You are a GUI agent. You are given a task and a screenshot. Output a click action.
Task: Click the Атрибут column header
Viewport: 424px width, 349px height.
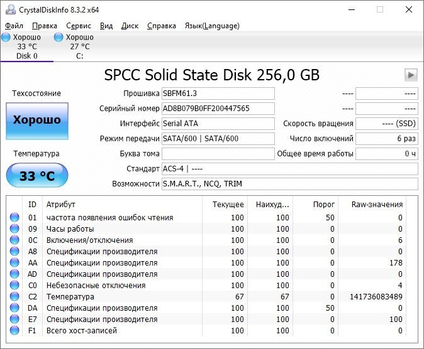coord(122,205)
